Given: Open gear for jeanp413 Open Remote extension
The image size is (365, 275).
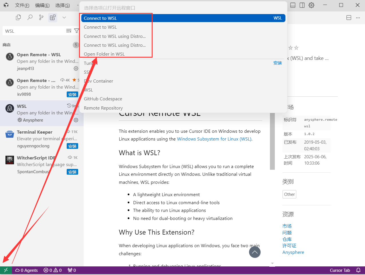Looking at the screenshot, I should point(76,69).
